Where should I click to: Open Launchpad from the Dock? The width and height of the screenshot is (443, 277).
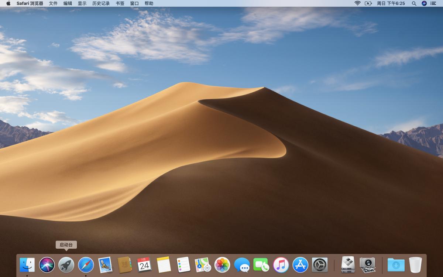pos(66,265)
